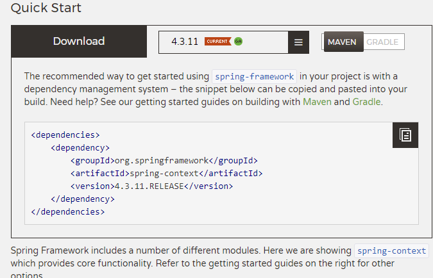Click the spring-context inline code tag
The height and width of the screenshot is (278, 433).
(391, 250)
